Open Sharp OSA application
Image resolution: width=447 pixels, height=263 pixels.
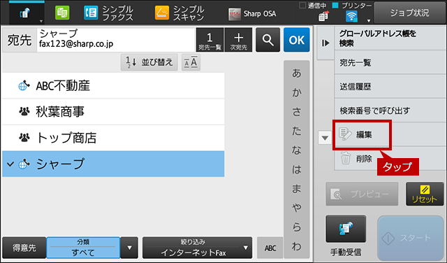(x=252, y=14)
